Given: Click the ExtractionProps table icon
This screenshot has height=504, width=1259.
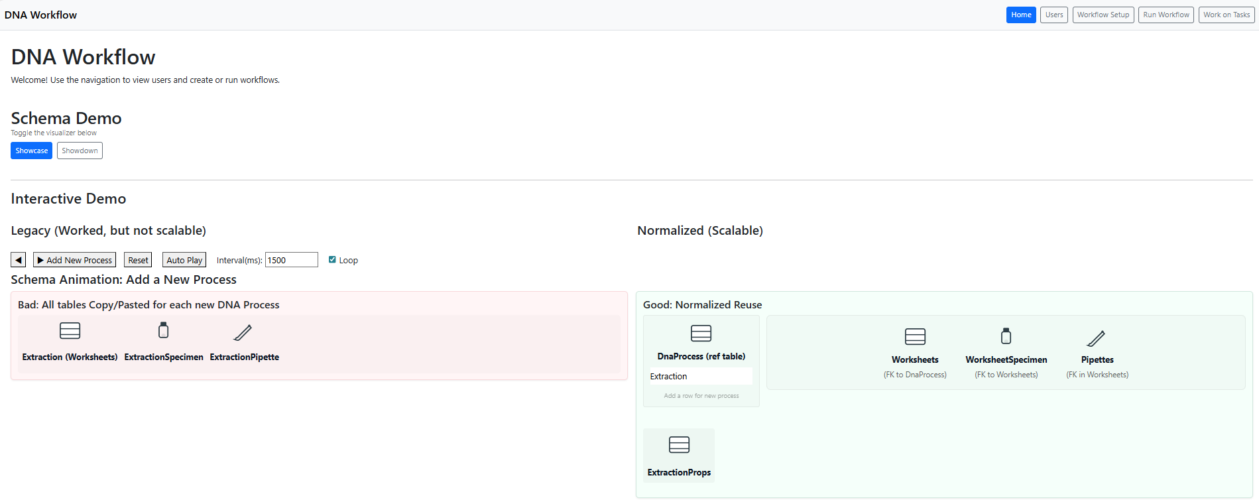Looking at the screenshot, I should pyautogui.click(x=679, y=444).
